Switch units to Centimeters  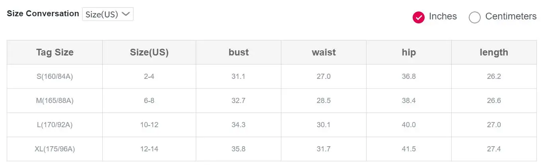[x=503, y=17]
